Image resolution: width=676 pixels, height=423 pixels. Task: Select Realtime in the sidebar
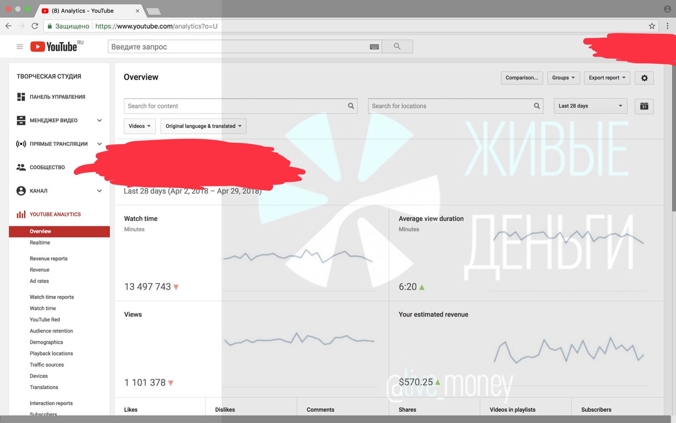pos(40,243)
